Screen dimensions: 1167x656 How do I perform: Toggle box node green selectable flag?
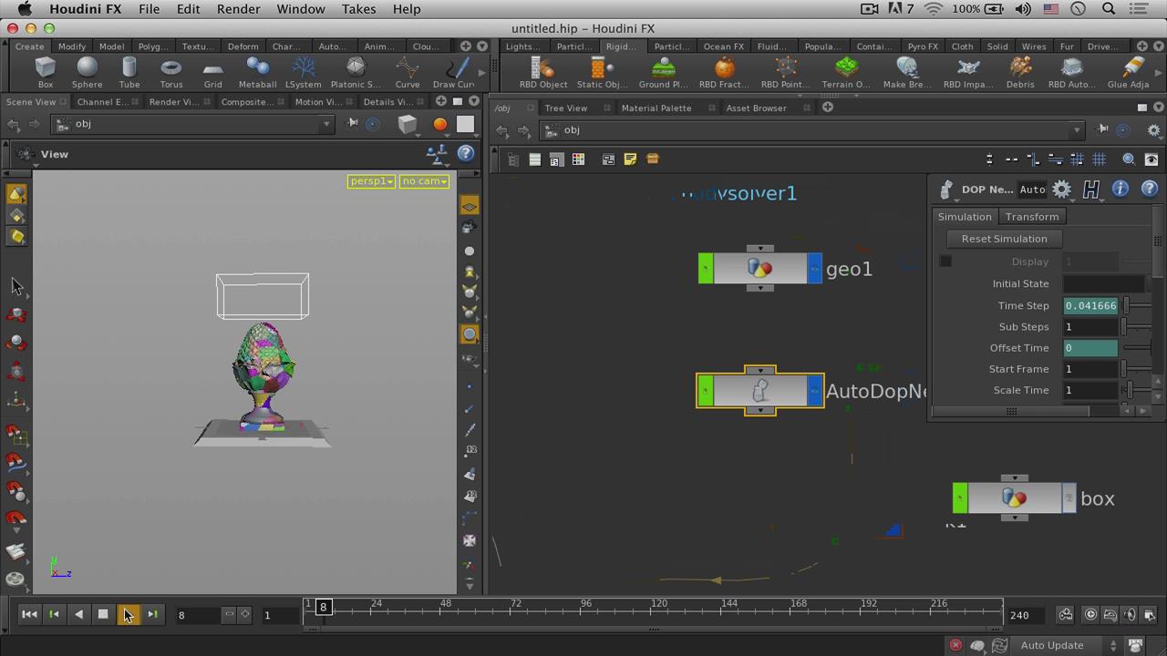[959, 498]
